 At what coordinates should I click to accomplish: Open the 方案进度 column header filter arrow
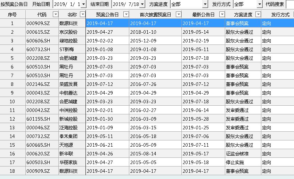[258, 15]
